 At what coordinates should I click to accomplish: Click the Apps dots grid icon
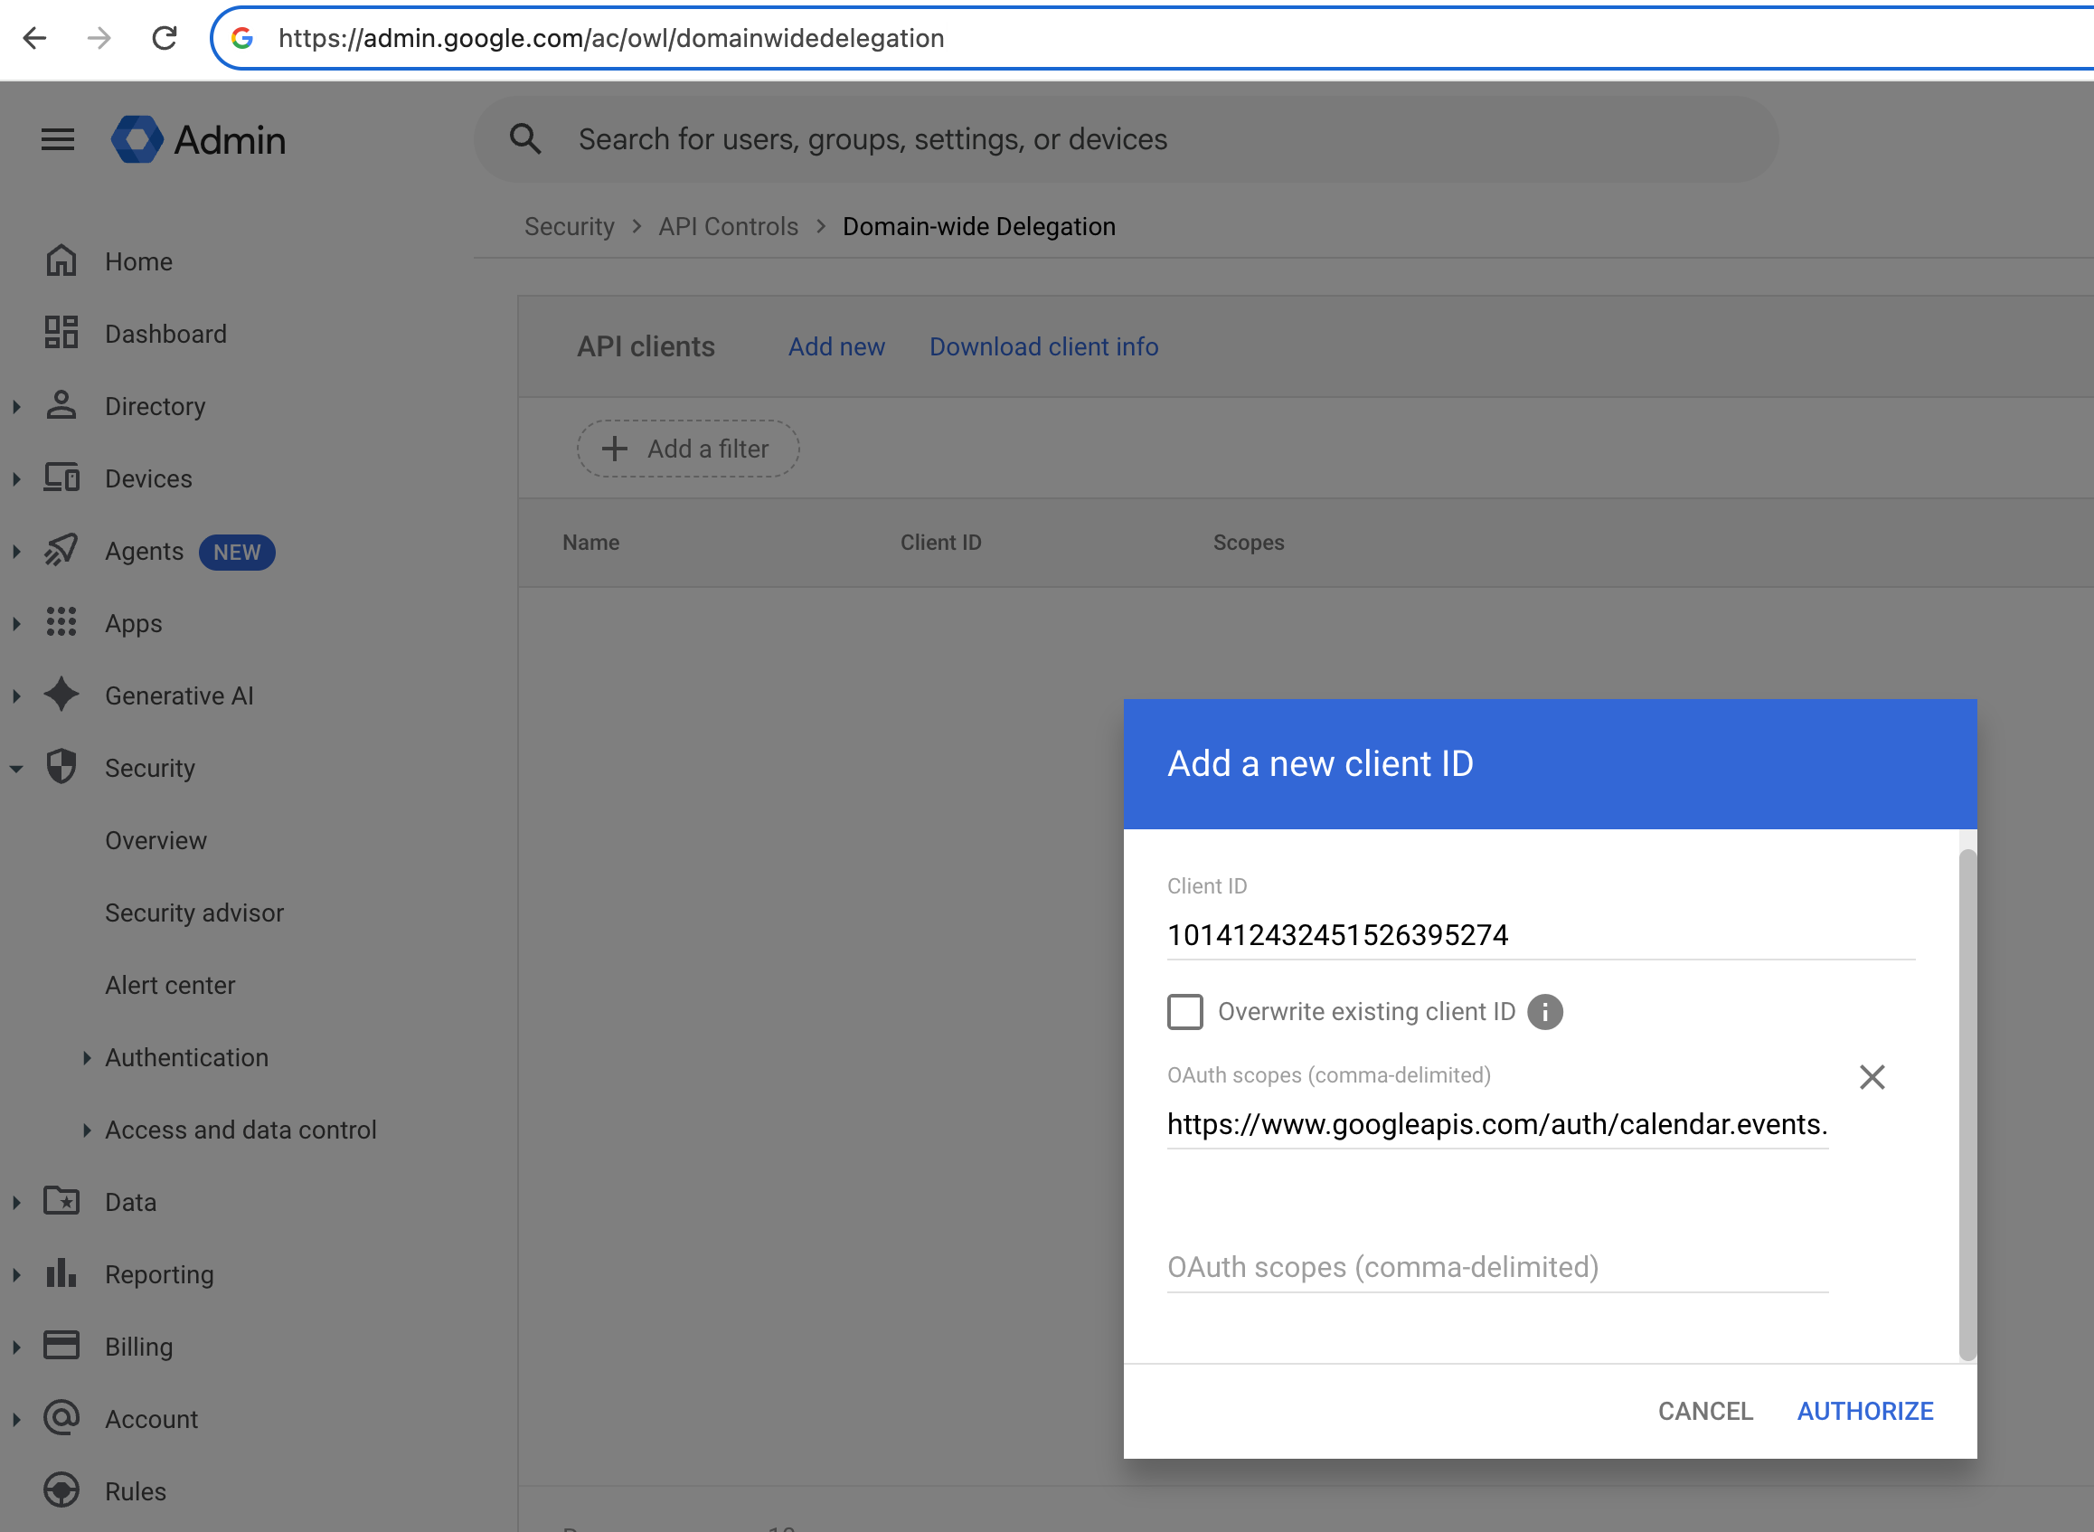click(x=61, y=622)
